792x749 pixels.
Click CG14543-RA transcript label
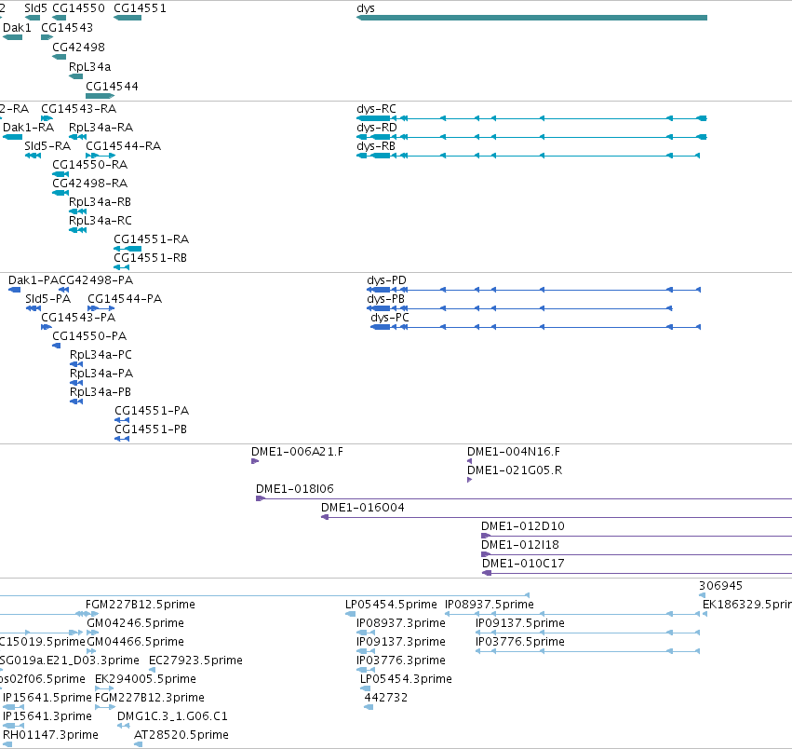click(78, 109)
